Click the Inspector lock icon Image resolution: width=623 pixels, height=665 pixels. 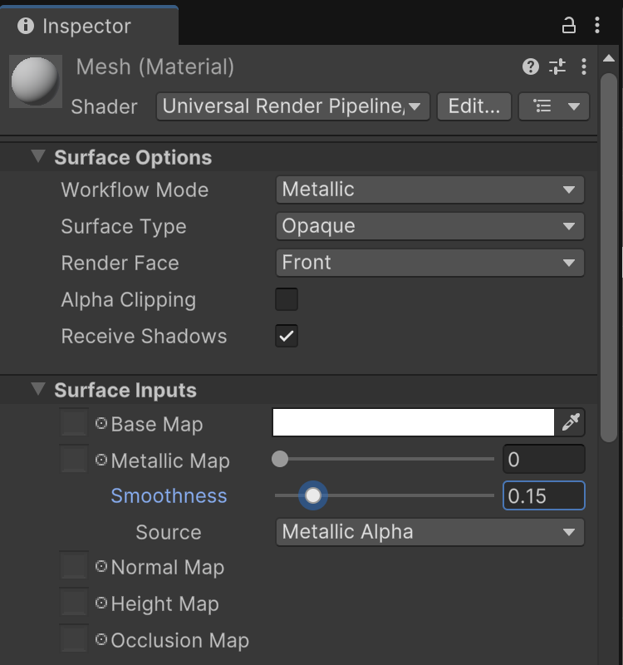tap(569, 26)
